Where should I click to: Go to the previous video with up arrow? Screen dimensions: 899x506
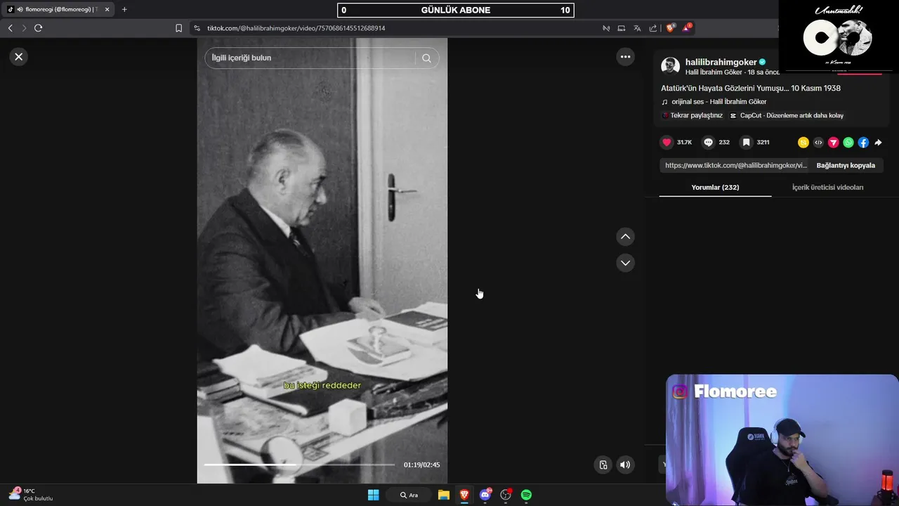[x=625, y=237]
